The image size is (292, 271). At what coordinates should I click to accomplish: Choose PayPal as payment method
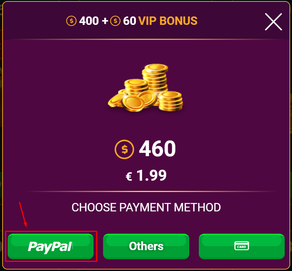click(x=51, y=246)
